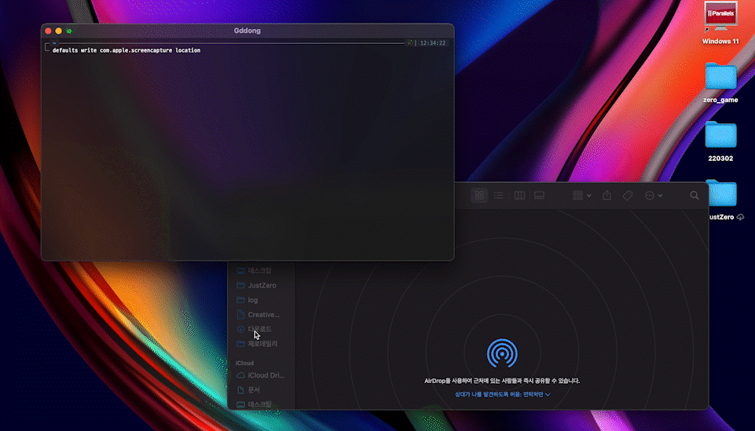Click the Finder tag icon
This screenshot has width=755, height=431.
(628, 195)
